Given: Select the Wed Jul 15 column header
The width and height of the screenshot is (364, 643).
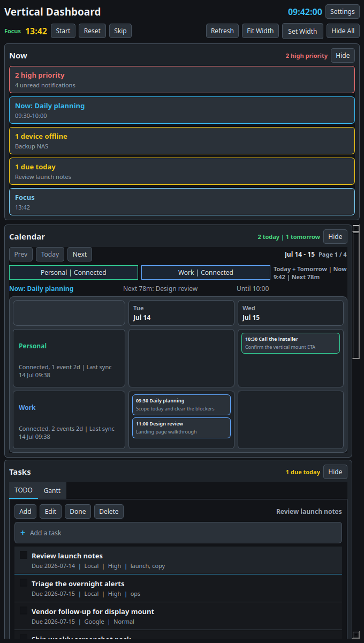Looking at the screenshot, I should click(x=291, y=313).
